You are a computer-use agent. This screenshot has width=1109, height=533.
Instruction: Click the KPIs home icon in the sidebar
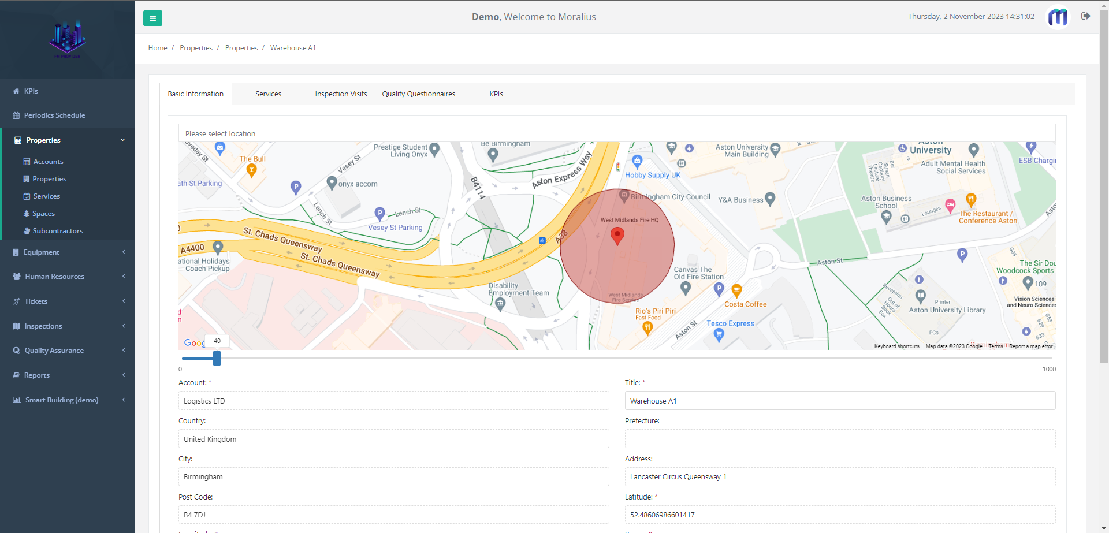(16, 91)
